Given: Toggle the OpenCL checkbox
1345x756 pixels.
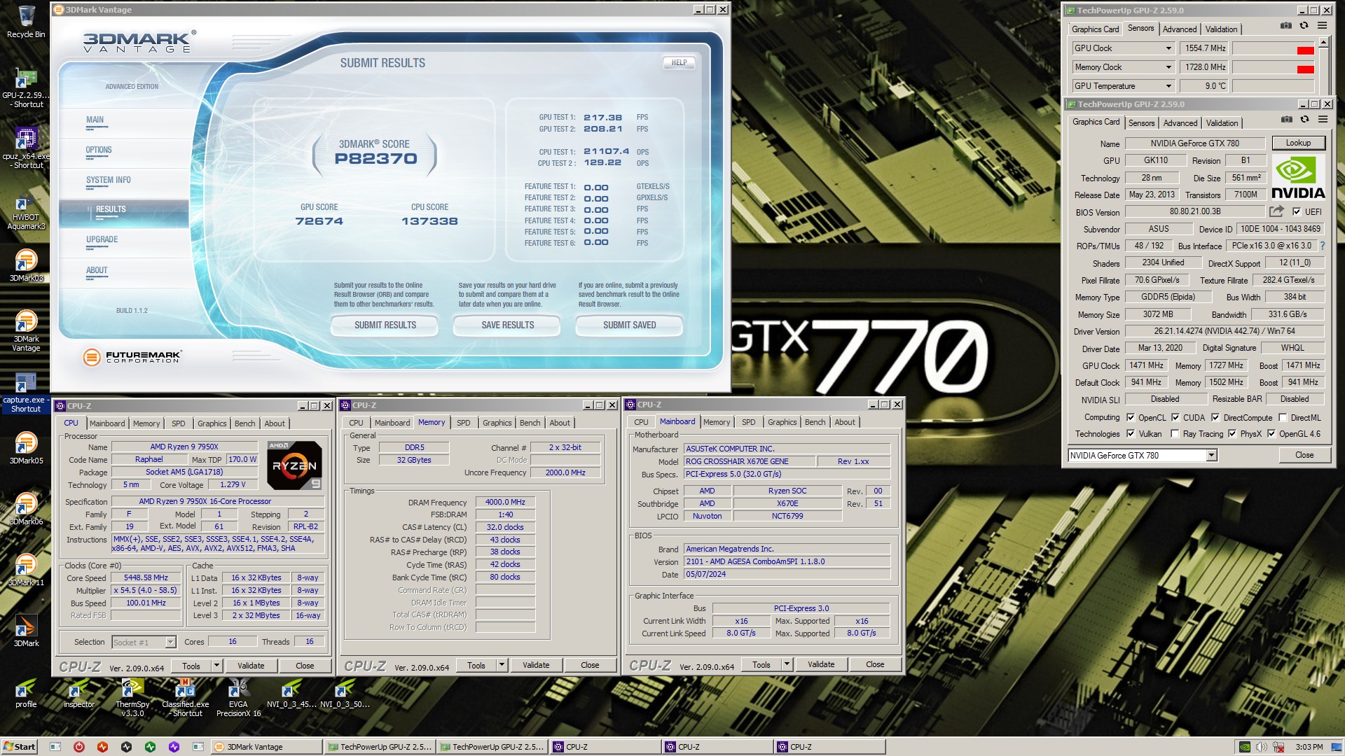Looking at the screenshot, I should [x=1130, y=418].
